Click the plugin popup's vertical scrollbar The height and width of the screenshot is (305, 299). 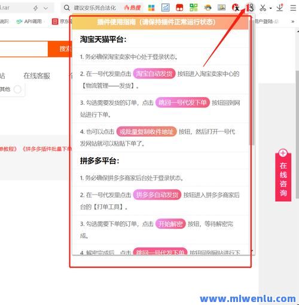click(252, 82)
